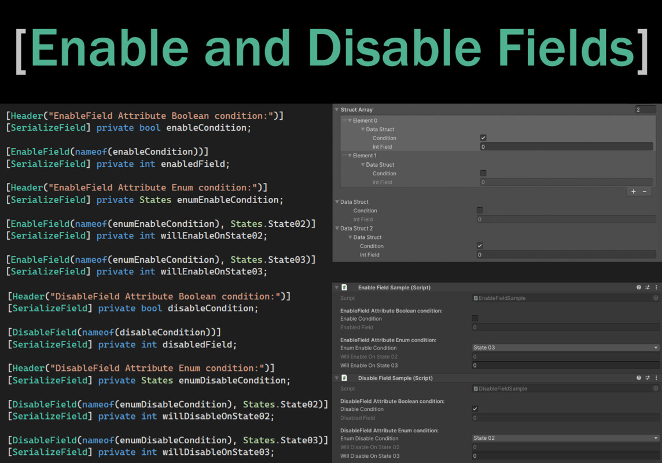Click "Disable Field Sample (Script)" component title
The image size is (662, 463).
click(395, 378)
